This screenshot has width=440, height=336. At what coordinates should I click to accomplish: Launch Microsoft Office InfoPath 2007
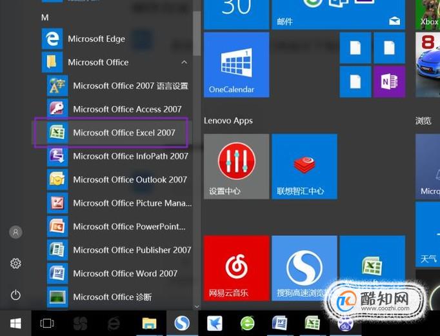(119, 156)
